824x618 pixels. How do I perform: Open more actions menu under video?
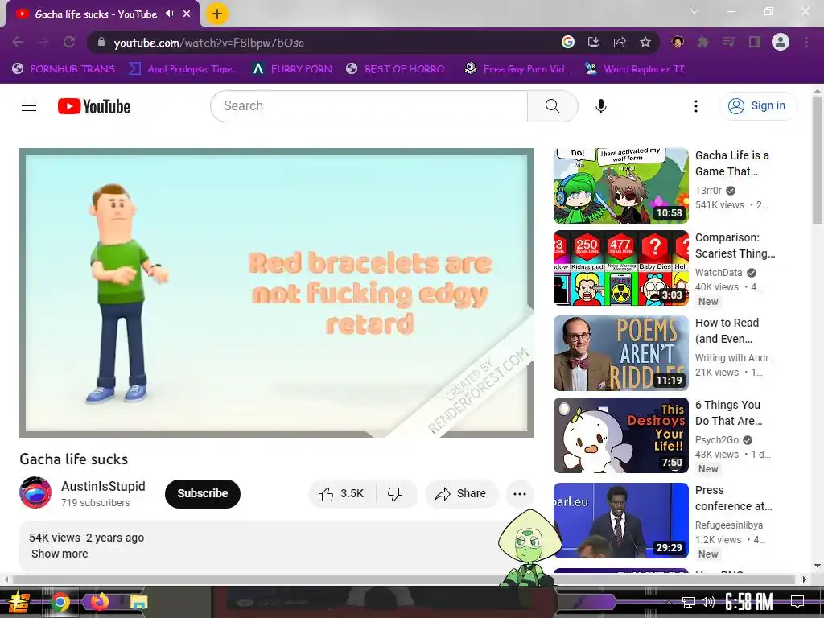(x=520, y=493)
